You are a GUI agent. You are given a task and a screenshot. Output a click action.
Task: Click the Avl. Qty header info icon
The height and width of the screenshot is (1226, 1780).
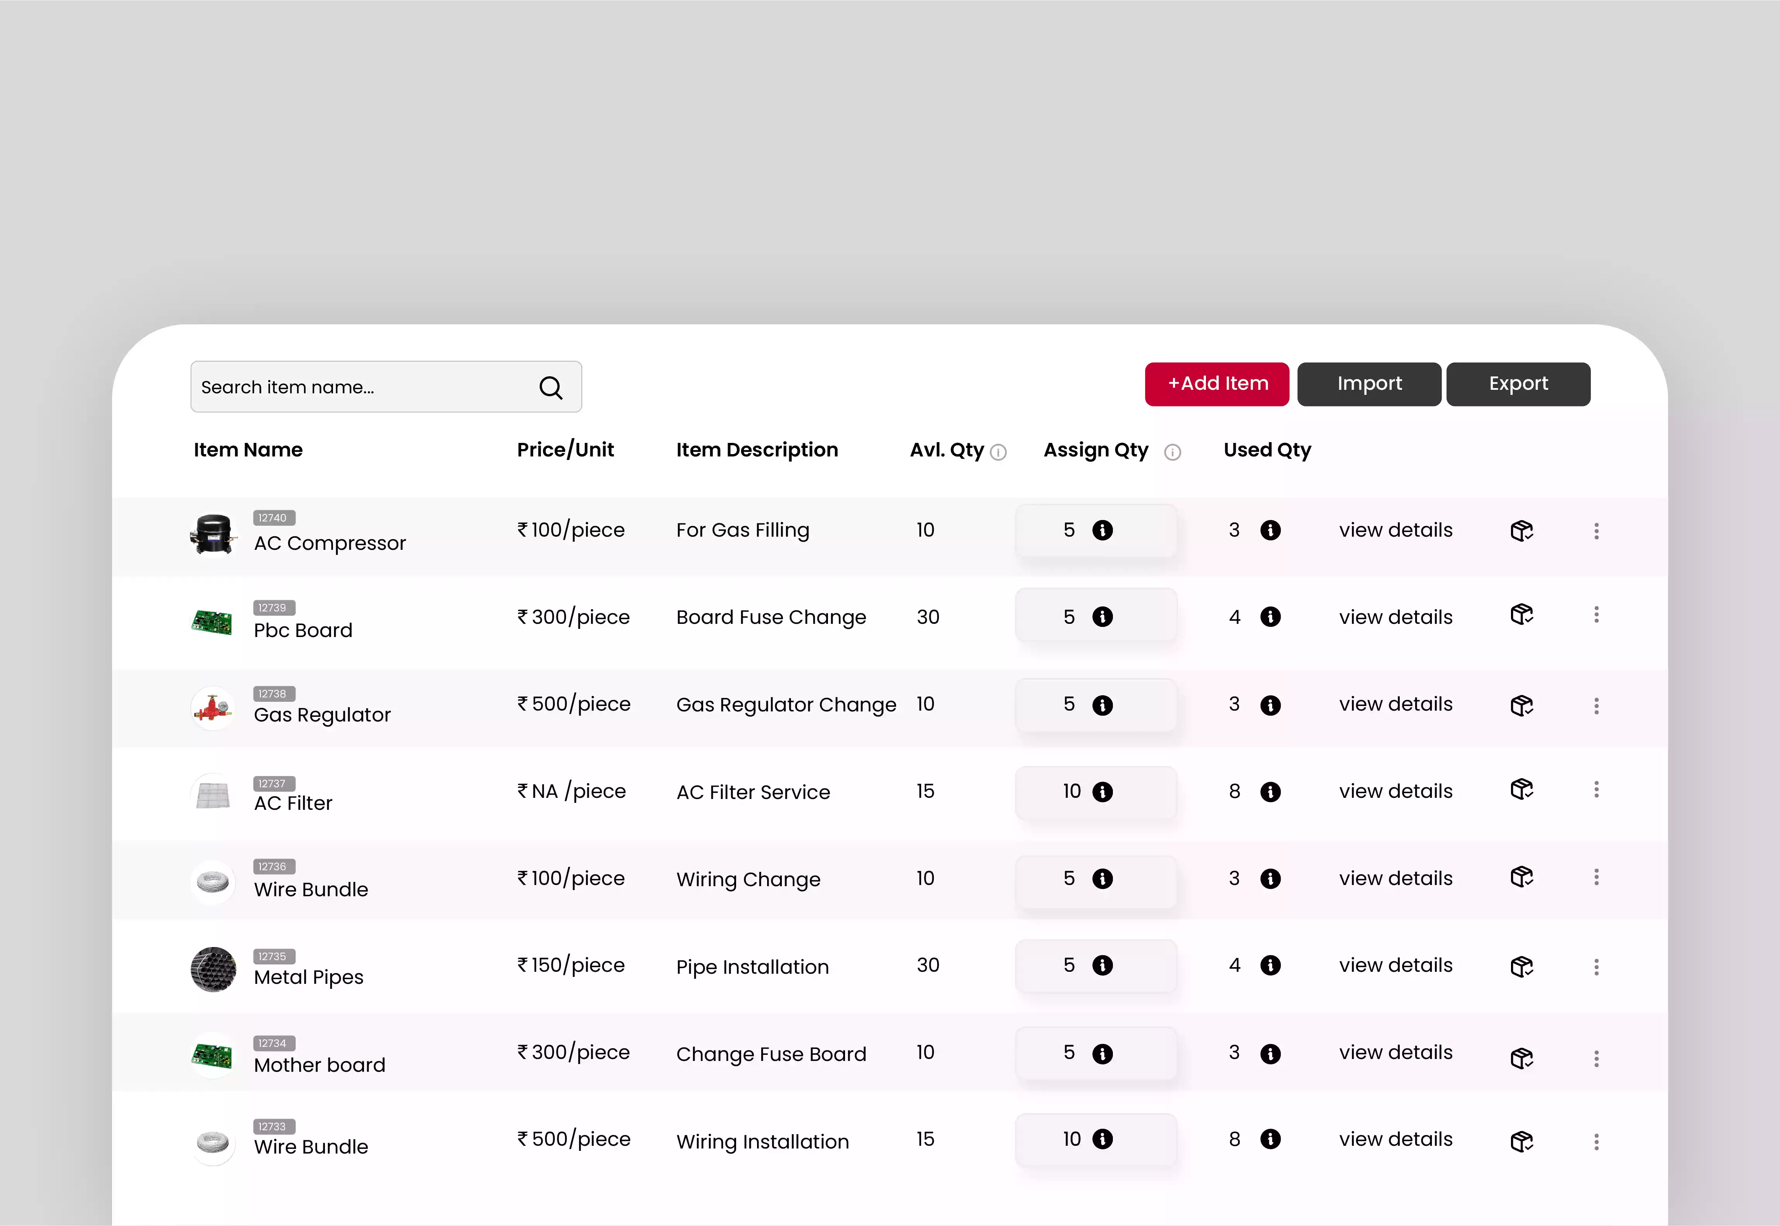pyautogui.click(x=998, y=453)
